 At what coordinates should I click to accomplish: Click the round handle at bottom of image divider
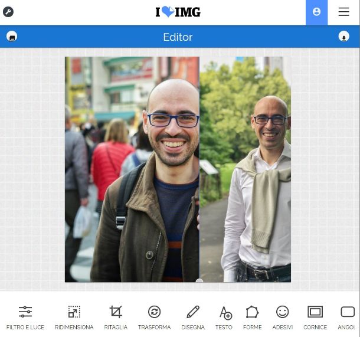pos(199,281)
